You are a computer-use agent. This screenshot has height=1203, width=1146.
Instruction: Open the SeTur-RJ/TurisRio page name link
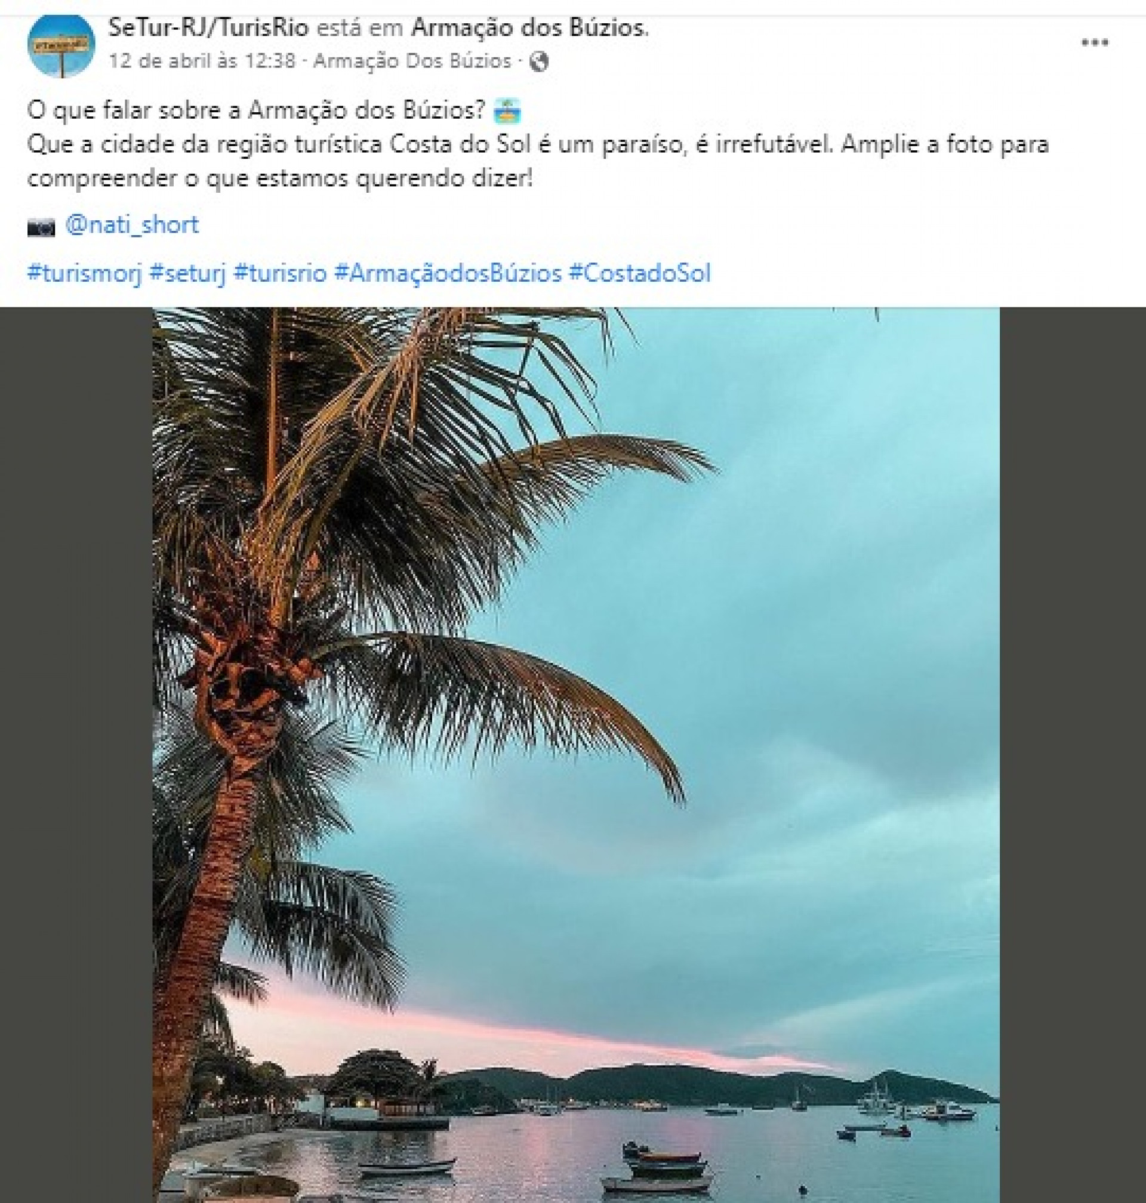208,27
